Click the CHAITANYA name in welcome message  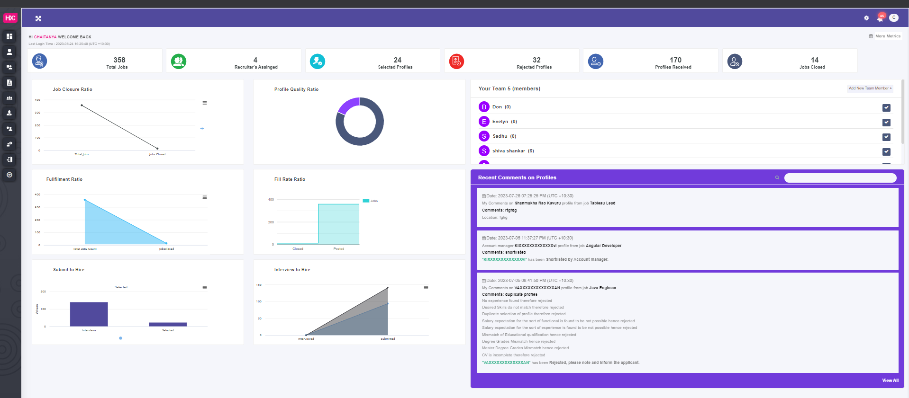45,37
